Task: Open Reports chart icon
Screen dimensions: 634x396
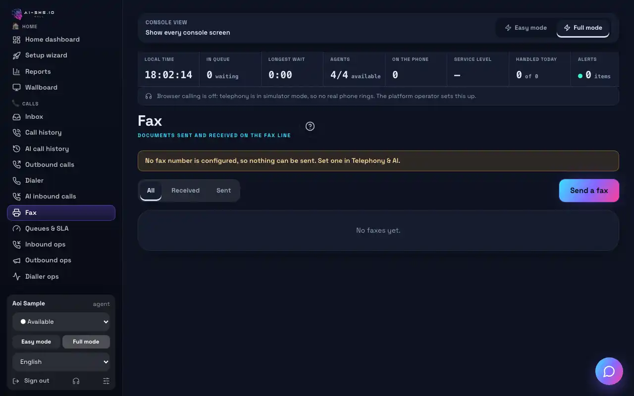Action: 16,71
